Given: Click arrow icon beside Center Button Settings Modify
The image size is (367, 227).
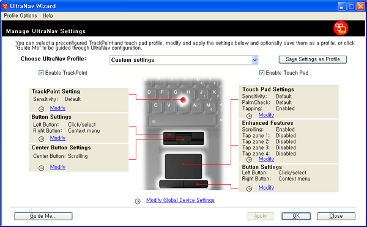Looking at the screenshot, I should pos(41,168).
